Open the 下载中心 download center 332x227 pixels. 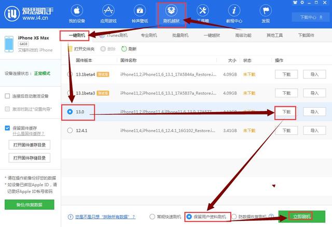(311, 17)
